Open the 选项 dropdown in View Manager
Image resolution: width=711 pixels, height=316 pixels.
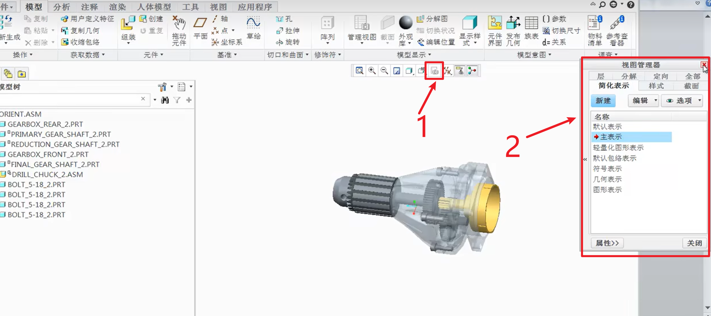(682, 100)
